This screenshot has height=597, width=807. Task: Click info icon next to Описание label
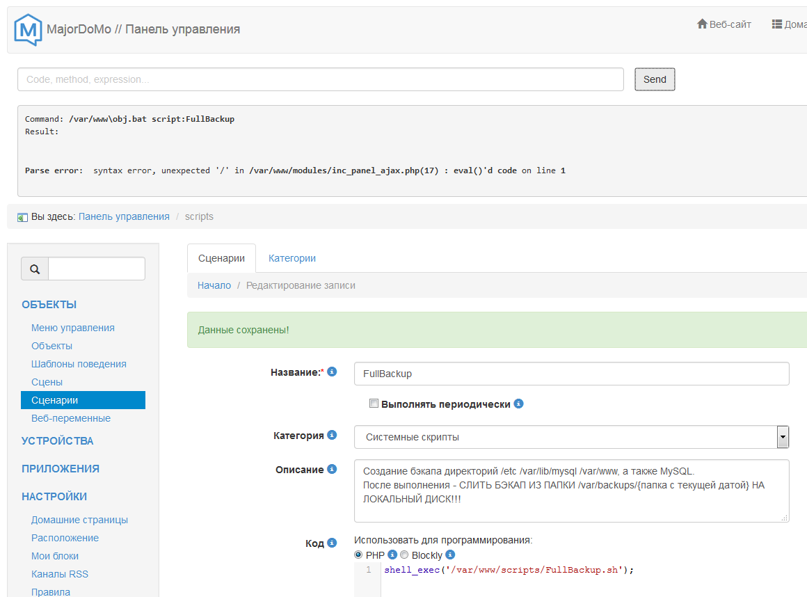click(332, 469)
